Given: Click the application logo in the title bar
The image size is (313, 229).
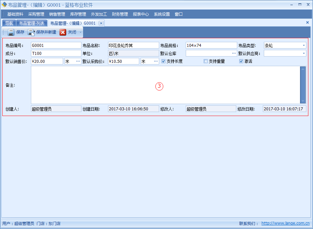Looking at the screenshot, I should [x=4, y=4].
